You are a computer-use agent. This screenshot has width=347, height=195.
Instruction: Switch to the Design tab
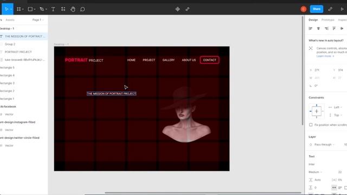[x=313, y=20]
